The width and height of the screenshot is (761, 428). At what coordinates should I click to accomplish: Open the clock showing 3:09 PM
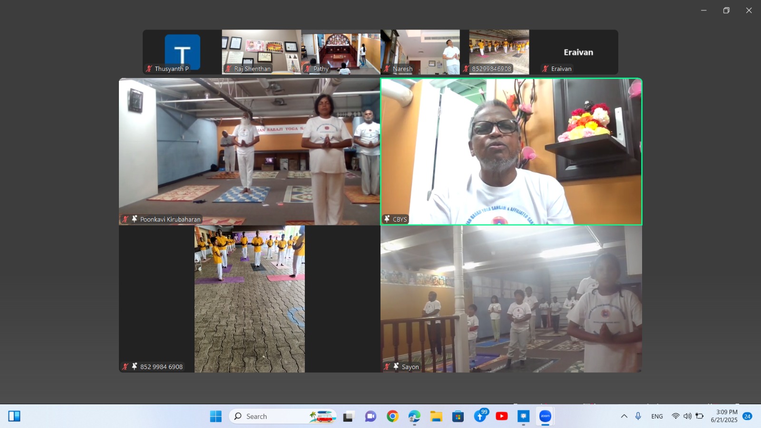coord(724,416)
